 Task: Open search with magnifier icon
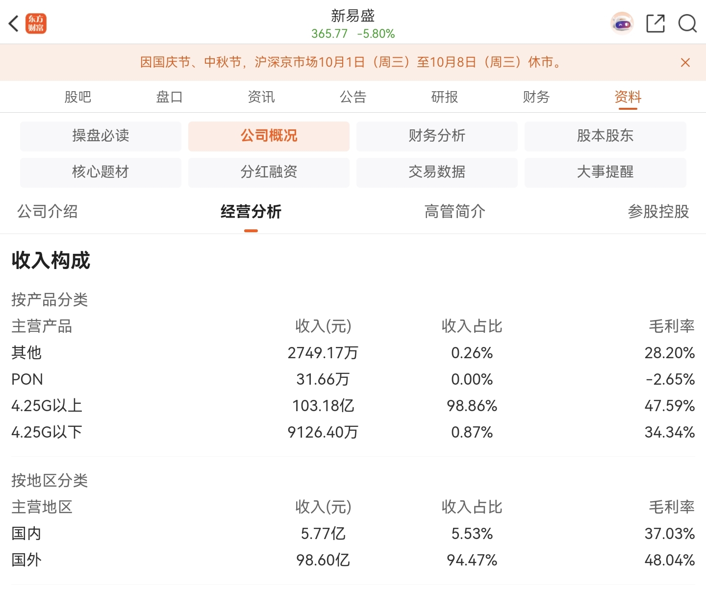pyautogui.click(x=687, y=23)
